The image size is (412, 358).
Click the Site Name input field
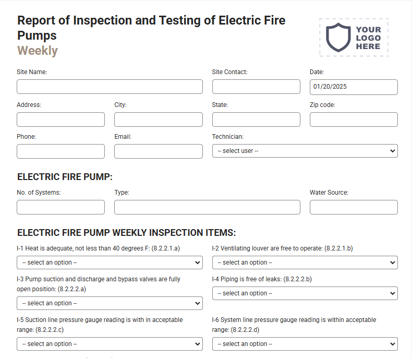[x=110, y=87]
